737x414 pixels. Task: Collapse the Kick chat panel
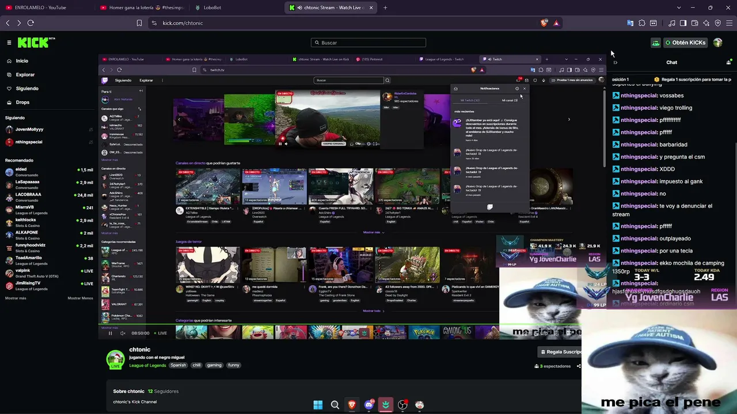click(615, 62)
